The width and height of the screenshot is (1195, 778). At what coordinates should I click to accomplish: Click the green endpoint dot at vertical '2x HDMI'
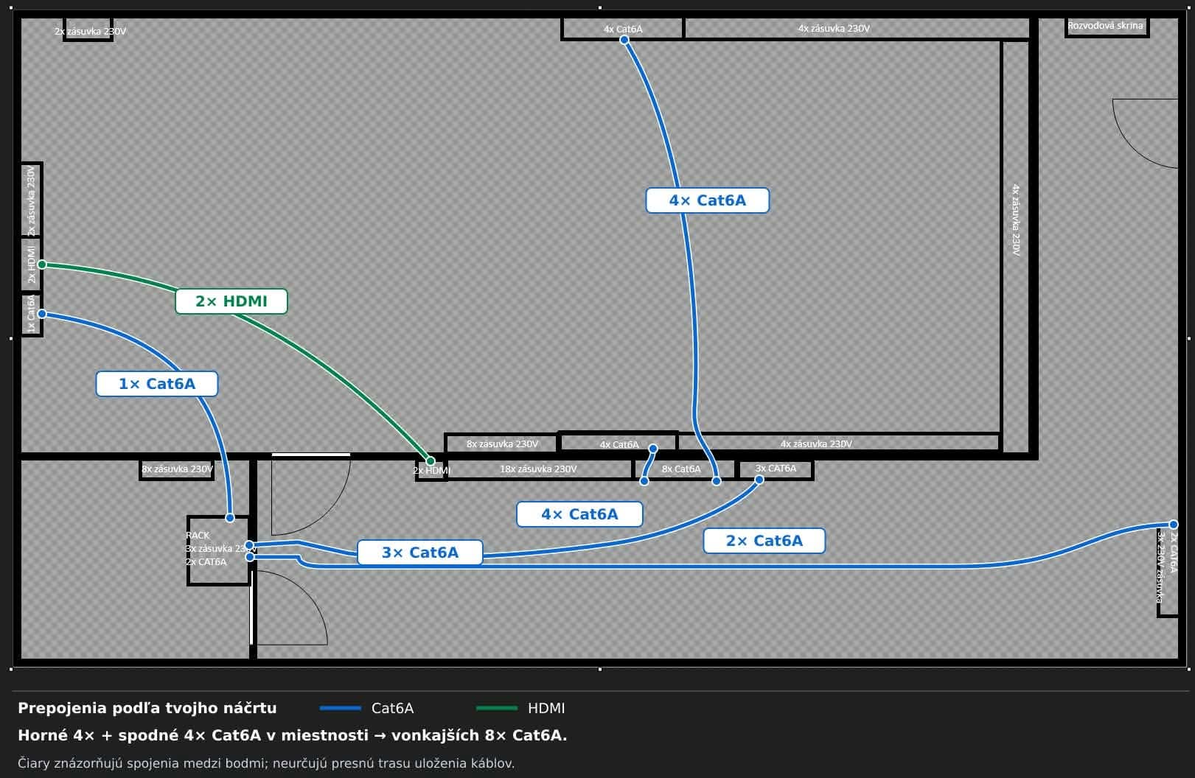point(42,264)
